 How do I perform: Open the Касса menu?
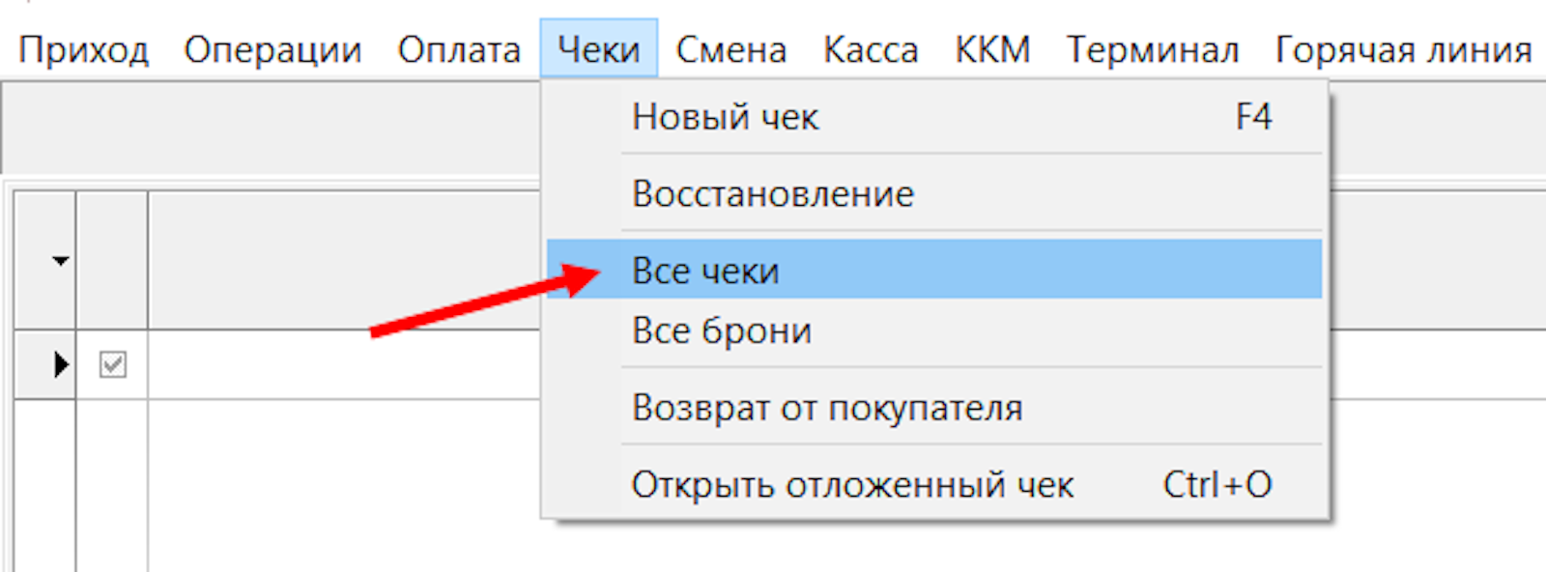pyautogui.click(x=871, y=49)
